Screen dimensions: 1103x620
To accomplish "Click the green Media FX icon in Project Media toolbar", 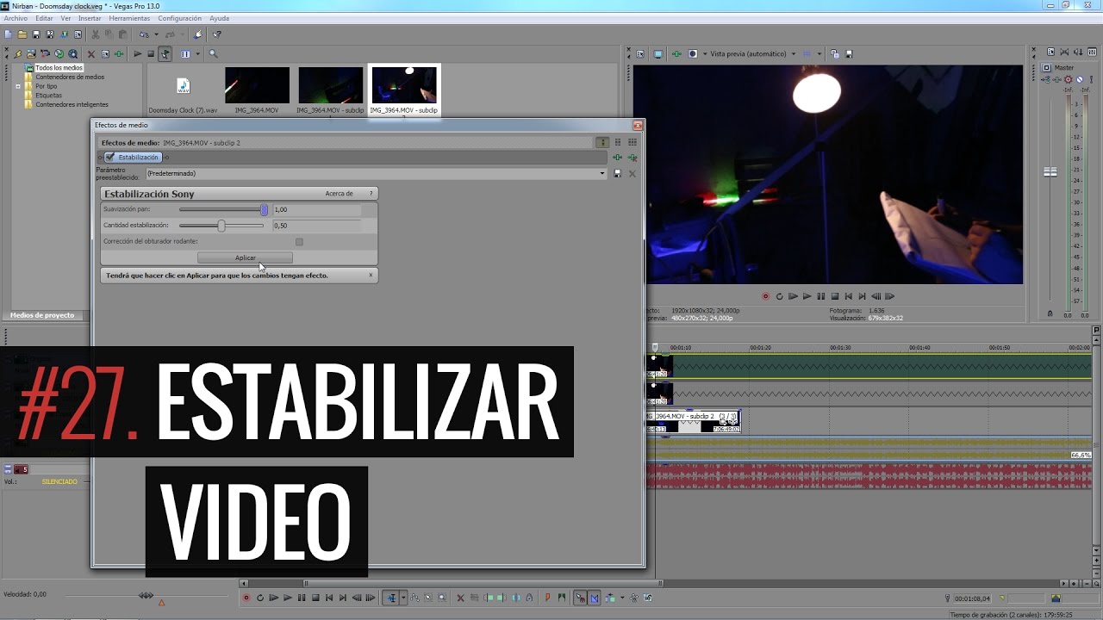I will [x=119, y=53].
